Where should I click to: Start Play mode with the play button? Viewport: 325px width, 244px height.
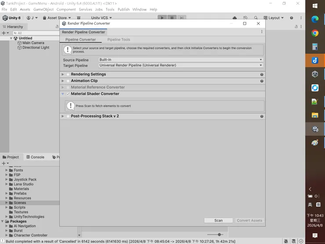coord(162,18)
